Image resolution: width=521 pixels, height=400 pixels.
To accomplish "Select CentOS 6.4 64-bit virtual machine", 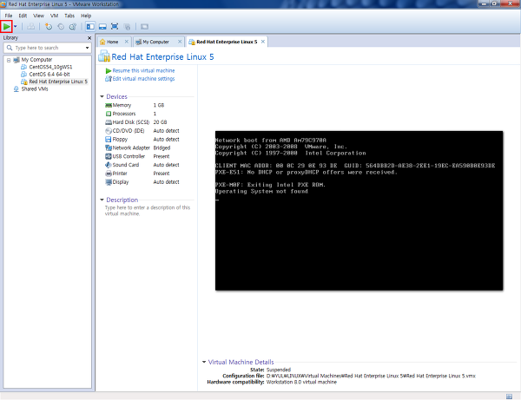I will [49, 75].
